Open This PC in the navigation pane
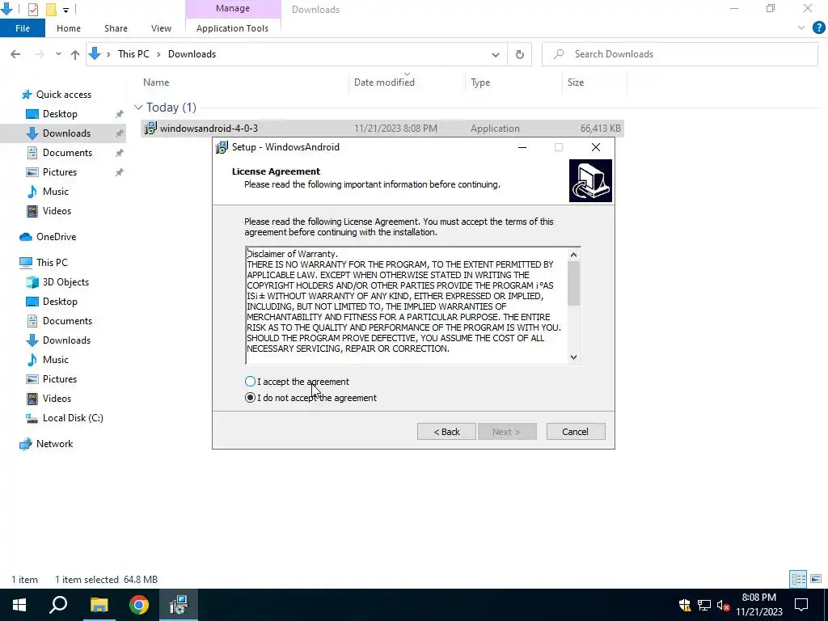The width and height of the screenshot is (828, 621). 52,263
